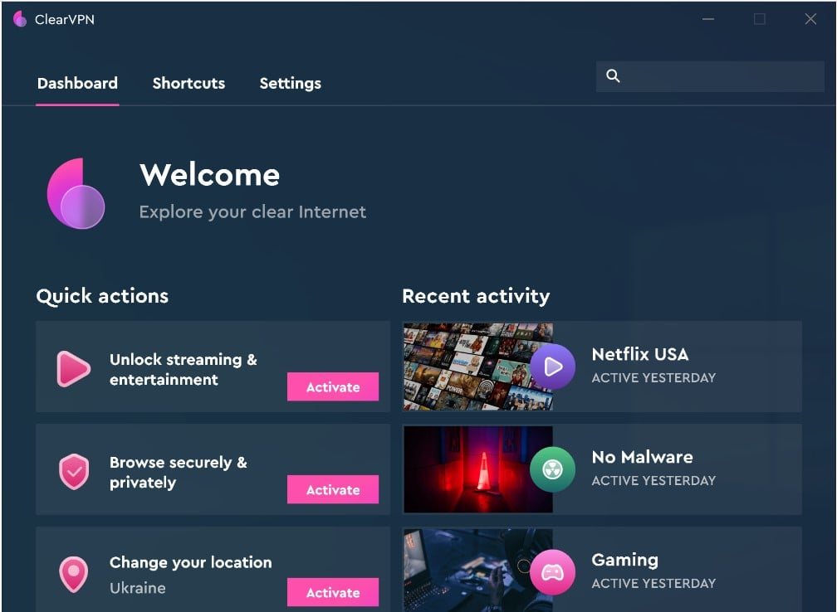The image size is (837, 612).
Task: Select the pink Gaming controller icon
Action: [553, 571]
